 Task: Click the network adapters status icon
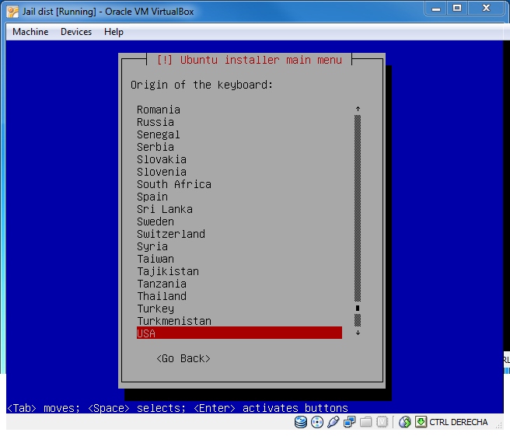pyautogui.click(x=350, y=422)
